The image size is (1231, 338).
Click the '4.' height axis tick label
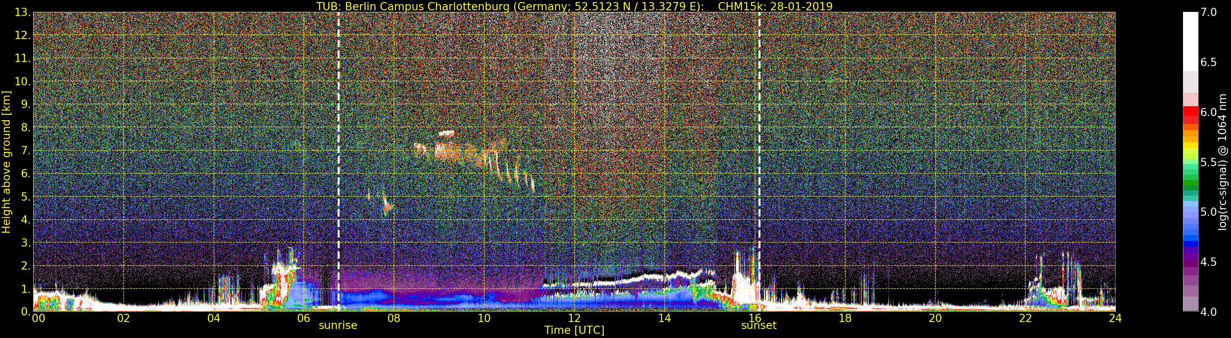pyautogui.click(x=25, y=219)
